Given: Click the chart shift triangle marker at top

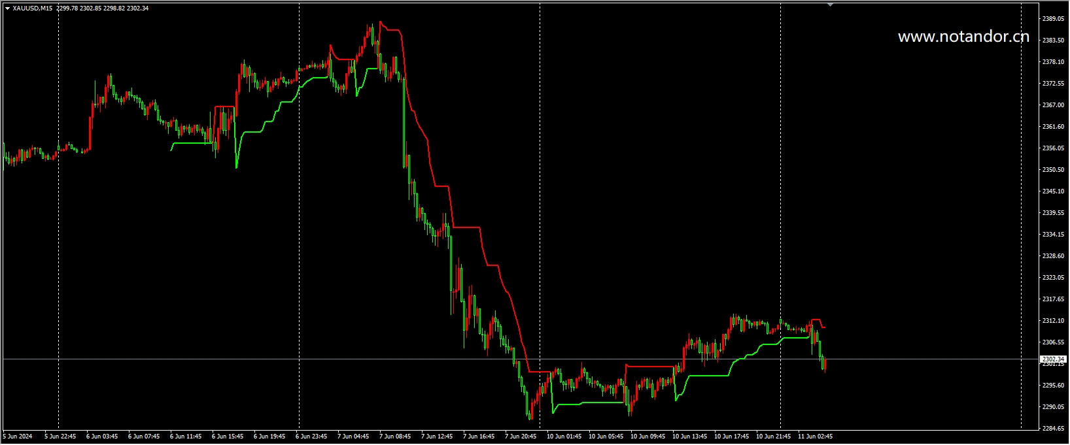Looking at the screenshot, I should click(x=830, y=5).
